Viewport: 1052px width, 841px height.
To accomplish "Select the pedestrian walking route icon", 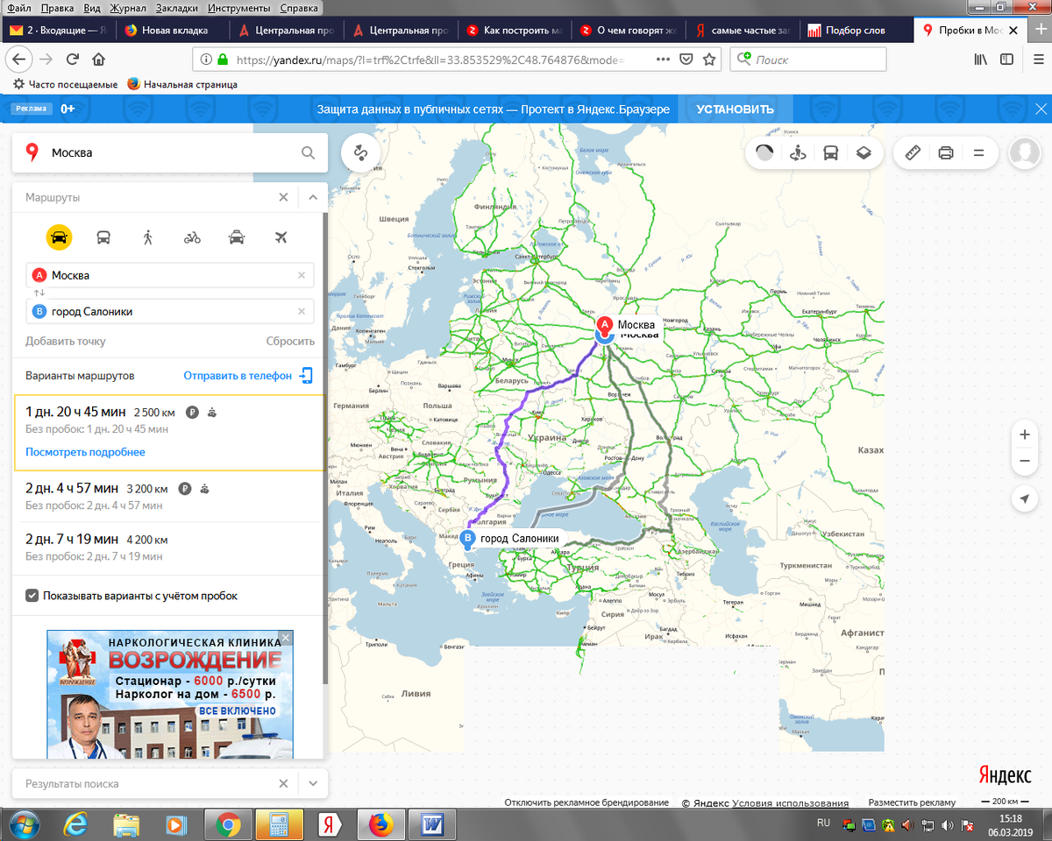I will click(147, 237).
